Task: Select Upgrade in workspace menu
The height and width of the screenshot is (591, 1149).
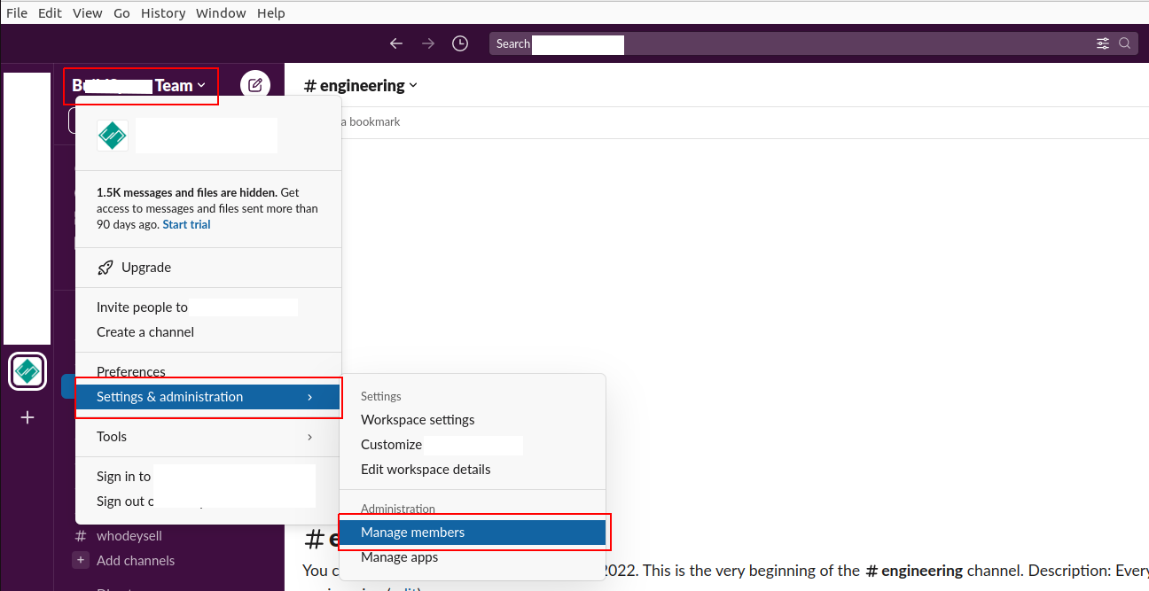Action: (x=208, y=268)
